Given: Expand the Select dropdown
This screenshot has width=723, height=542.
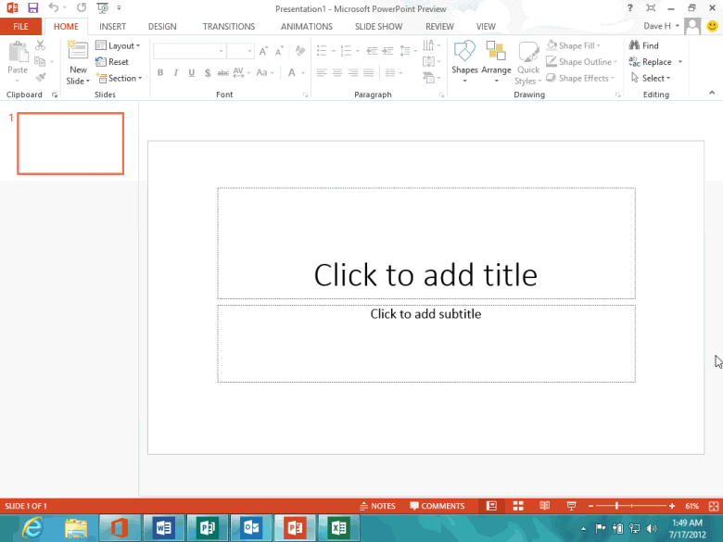Looking at the screenshot, I should point(651,79).
